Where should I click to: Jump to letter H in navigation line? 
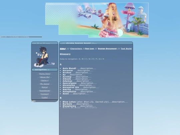pyautogui.click(x=103, y=59)
